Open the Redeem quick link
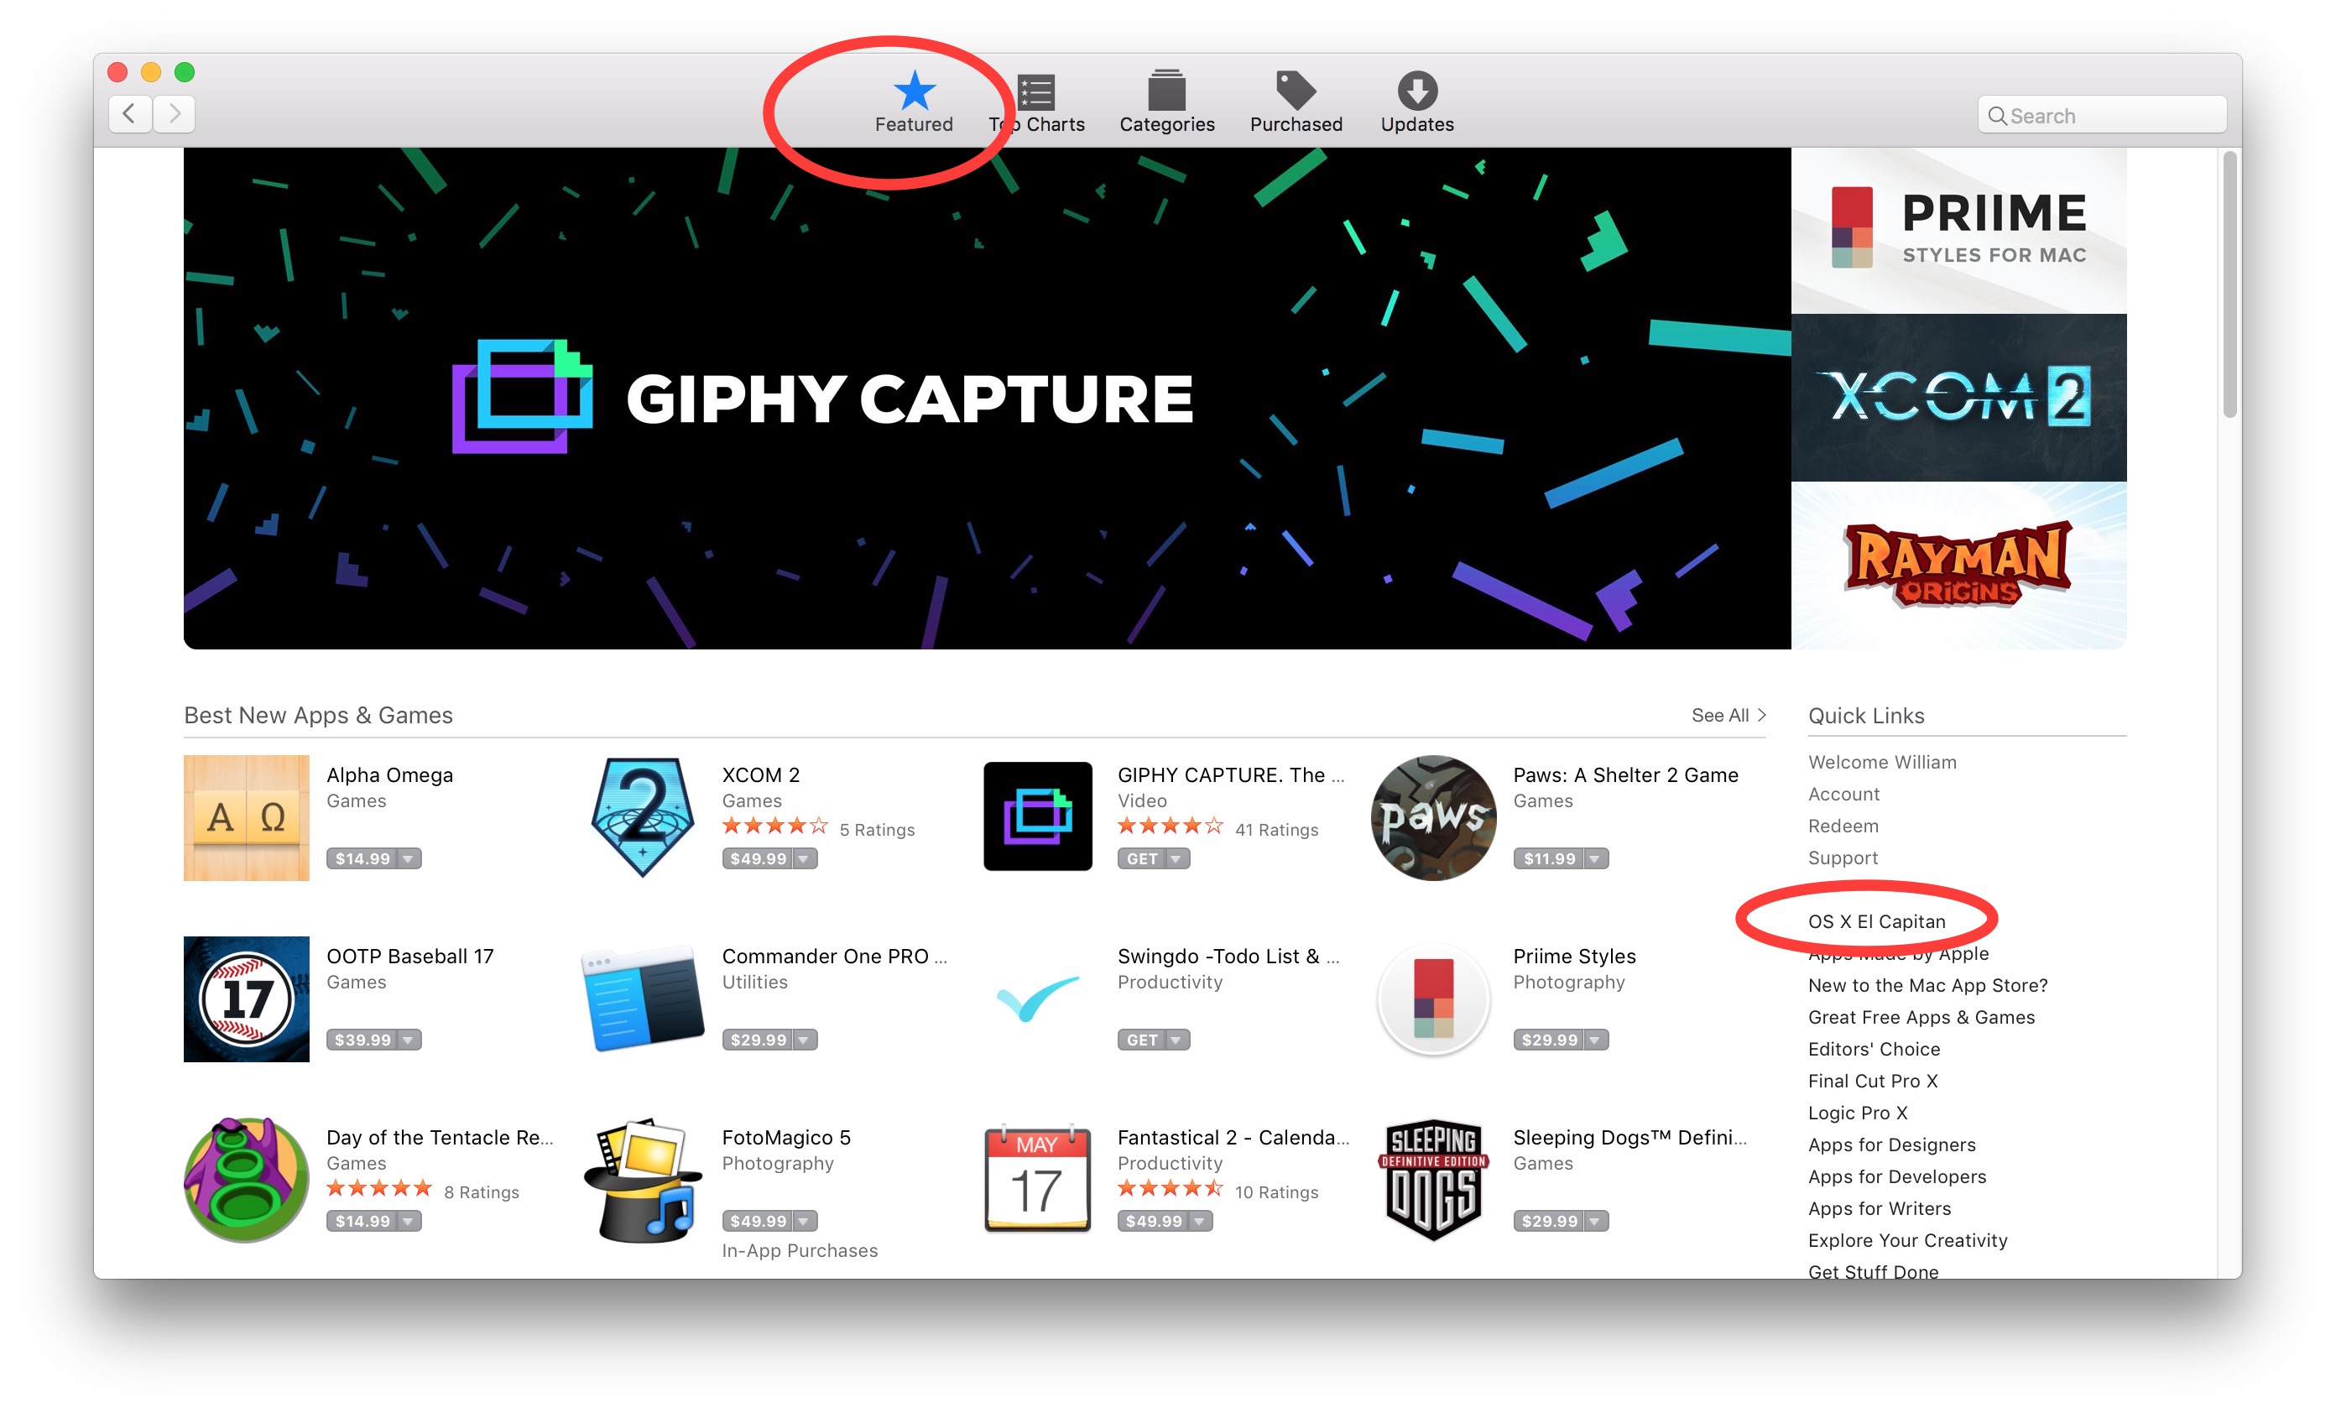 click(1842, 825)
